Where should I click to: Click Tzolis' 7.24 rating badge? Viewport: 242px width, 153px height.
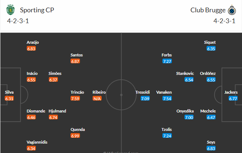[x=167, y=136]
